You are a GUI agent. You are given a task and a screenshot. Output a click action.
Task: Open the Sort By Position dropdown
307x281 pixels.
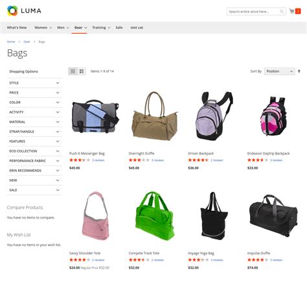[x=280, y=71]
